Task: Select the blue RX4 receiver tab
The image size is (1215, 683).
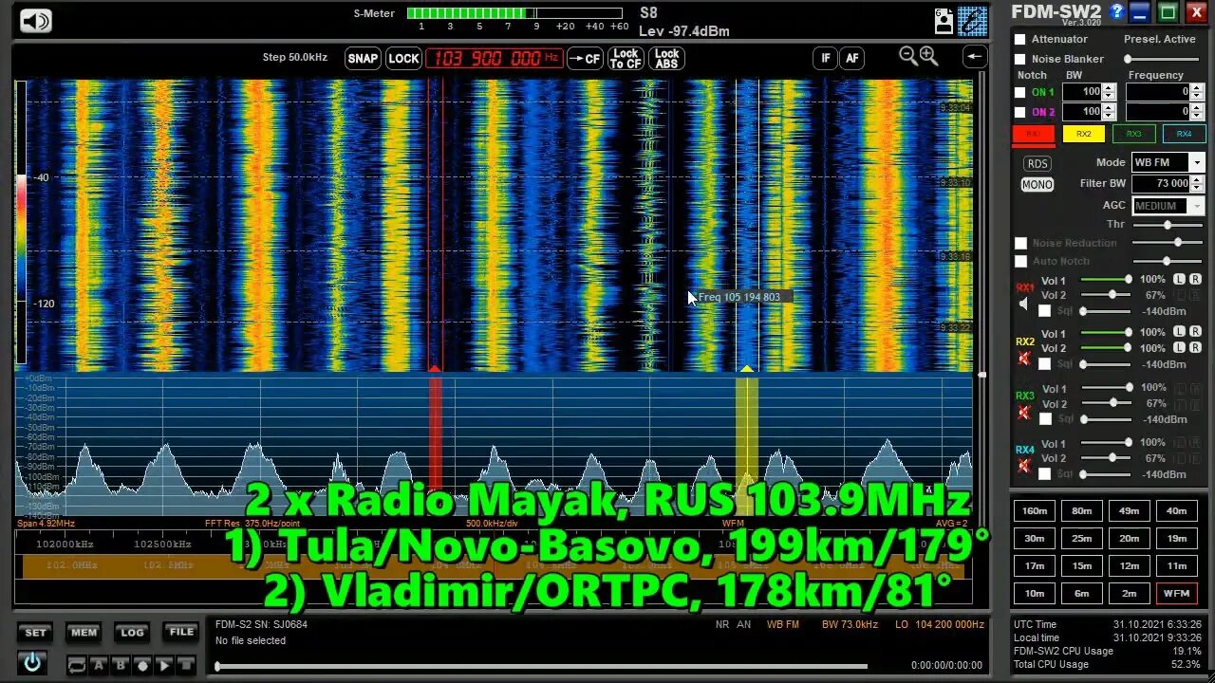Action: (x=1184, y=135)
